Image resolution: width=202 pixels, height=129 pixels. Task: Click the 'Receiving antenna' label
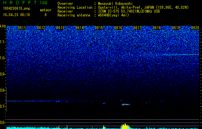tap(74, 15)
